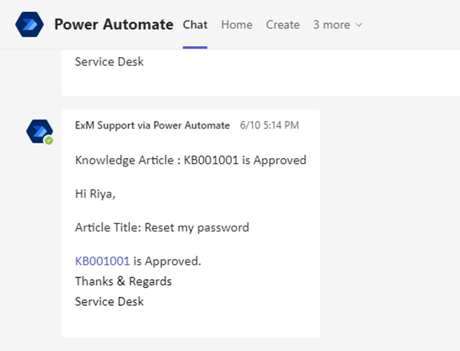460x351 pixels.
Task: Click 'Service Desk' signature in the approved message
Action: pyautogui.click(x=109, y=301)
